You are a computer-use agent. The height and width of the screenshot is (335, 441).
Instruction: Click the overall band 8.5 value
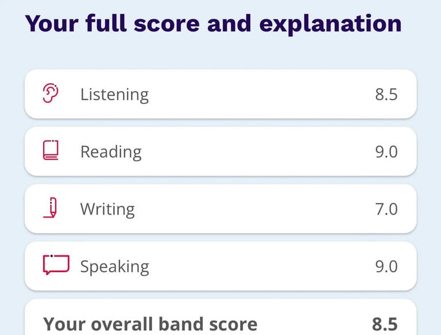[385, 324]
